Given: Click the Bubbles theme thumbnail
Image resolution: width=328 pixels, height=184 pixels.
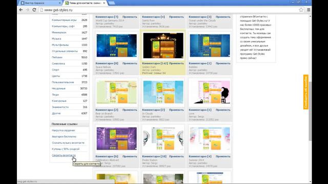Looking at the screenshot, I should [x=210, y=45].
